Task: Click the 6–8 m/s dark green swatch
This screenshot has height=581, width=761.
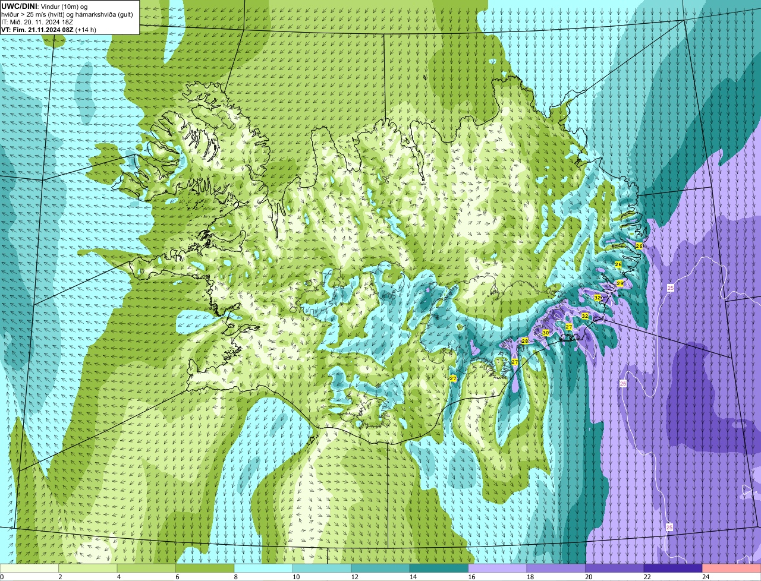Action: tap(205, 569)
